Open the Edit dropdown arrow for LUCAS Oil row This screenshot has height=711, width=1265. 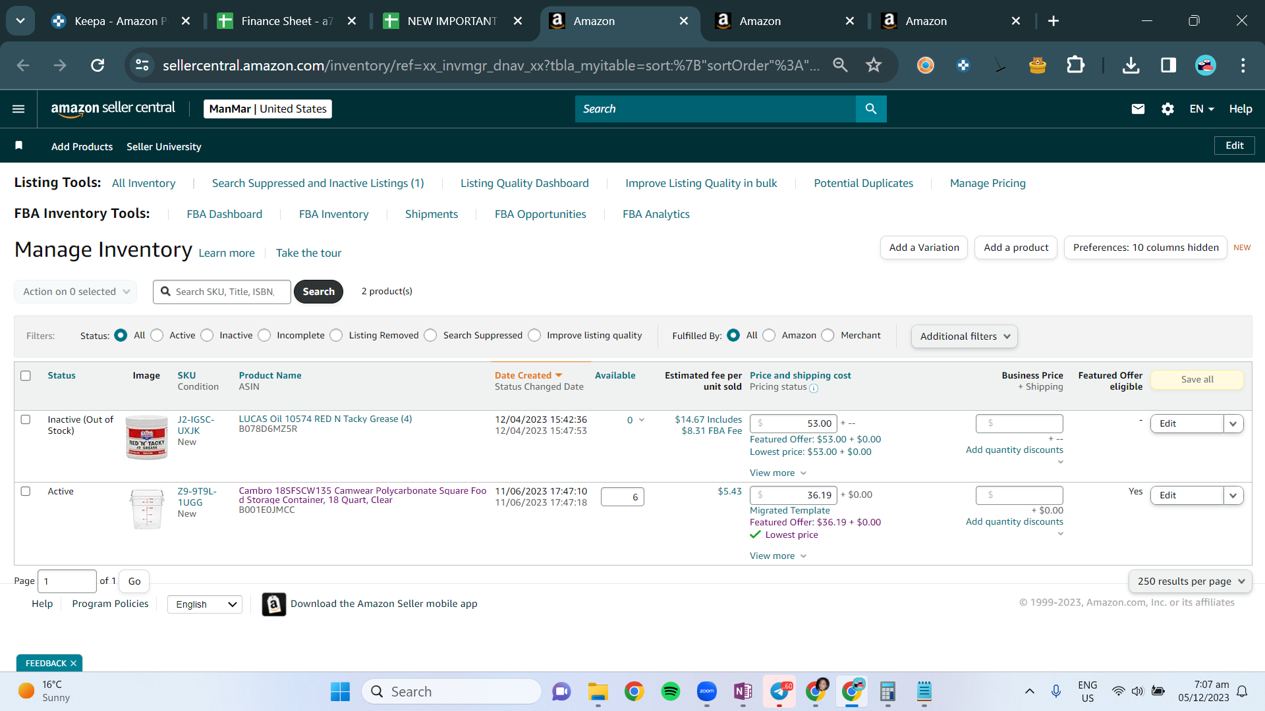click(1233, 423)
